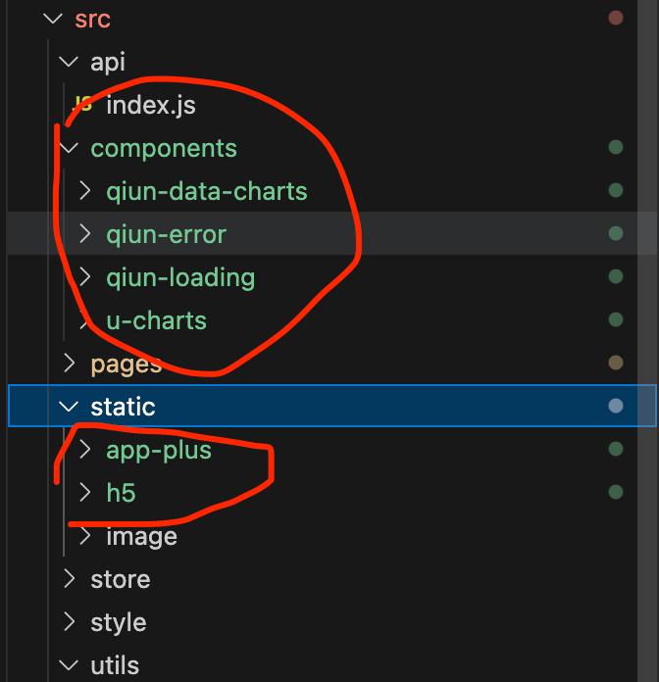Open the index.js file

click(150, 105)
